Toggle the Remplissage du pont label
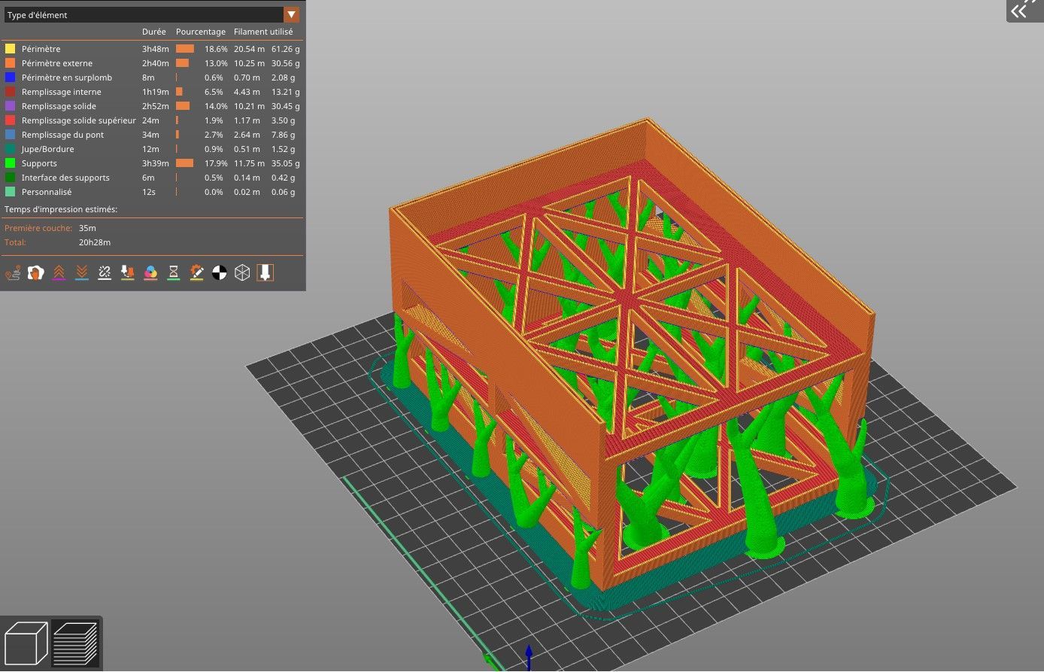1044x672 pixels. pyautogui.click(x=62, y=135)
